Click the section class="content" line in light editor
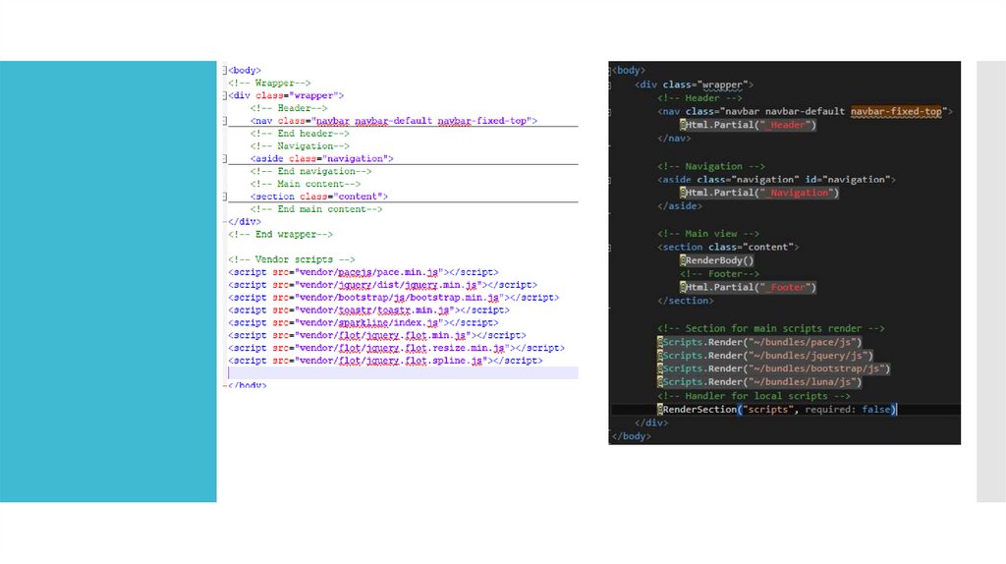The width and height of the screenshot is (1006, 564). point(319,197)
